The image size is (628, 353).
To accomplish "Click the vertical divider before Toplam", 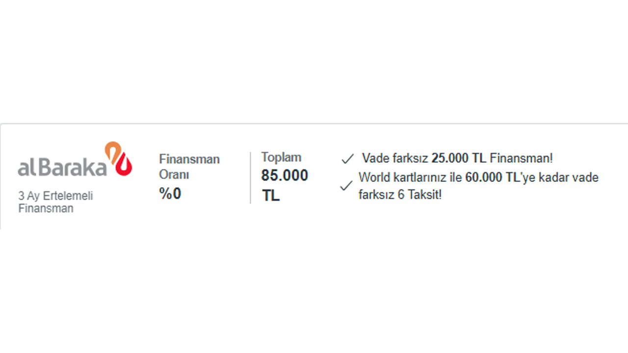I will [250, 177].
